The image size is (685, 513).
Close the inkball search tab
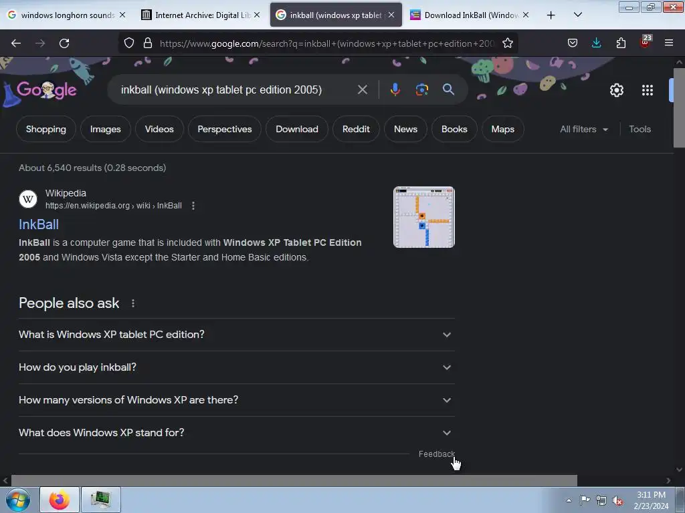pyautogui.click(x=391, y=15)
